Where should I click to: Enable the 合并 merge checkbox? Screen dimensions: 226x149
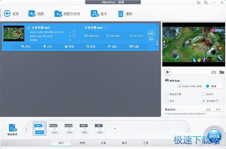pyautogui.click(x=167, y=101)
